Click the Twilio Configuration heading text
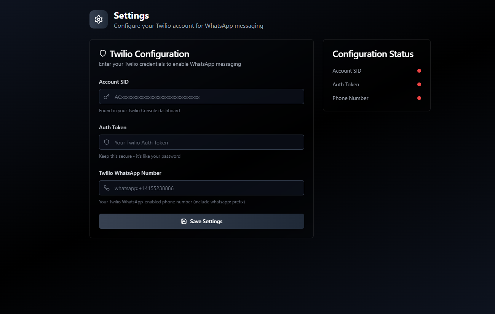Screen dimensions: 495x314 149,54
